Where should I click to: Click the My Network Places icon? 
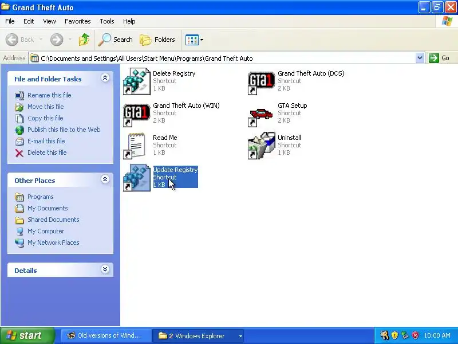point(19,243)
